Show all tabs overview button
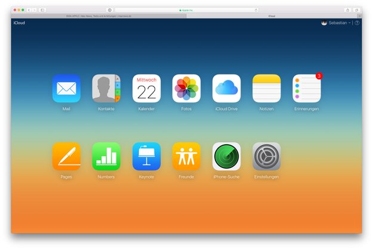Viewport: 373px width, 249px height. [356, 10]
